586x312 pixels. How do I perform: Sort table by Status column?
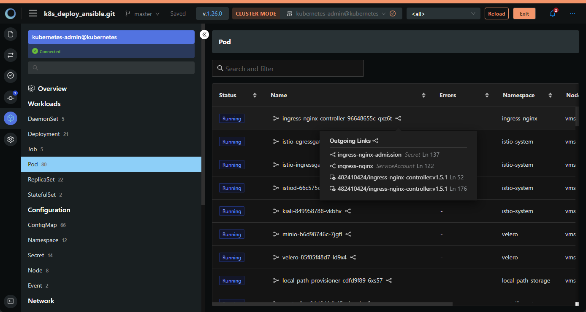pos(255,95)
